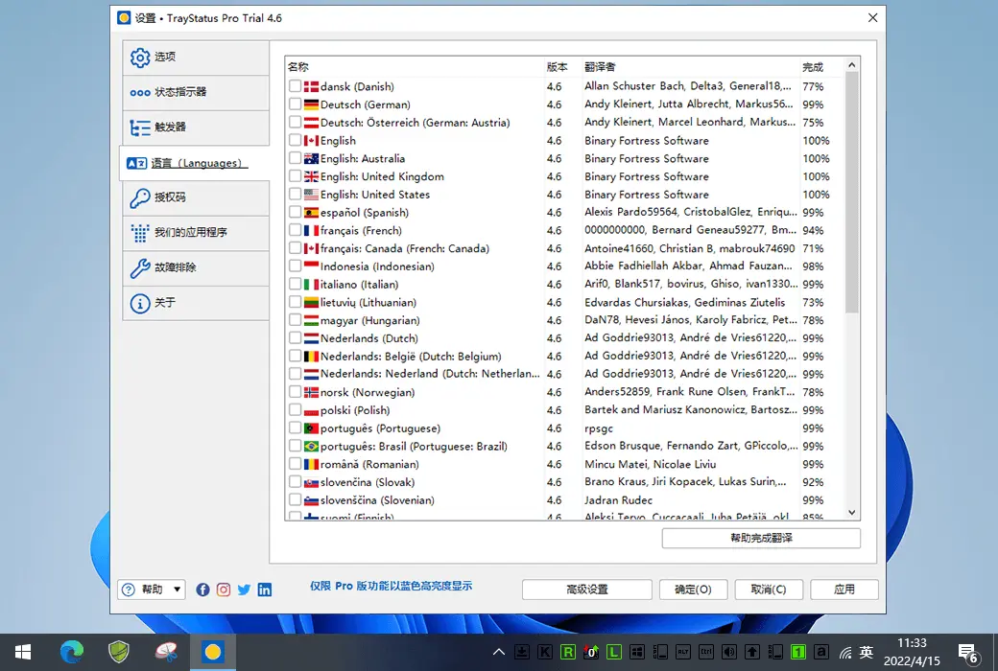Check the italiano (Italian) checkbox
Viewport: 998px width, 671px height.
[295, 284]
